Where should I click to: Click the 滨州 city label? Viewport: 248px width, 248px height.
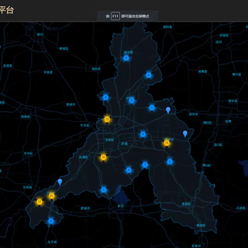pos(219,42)
